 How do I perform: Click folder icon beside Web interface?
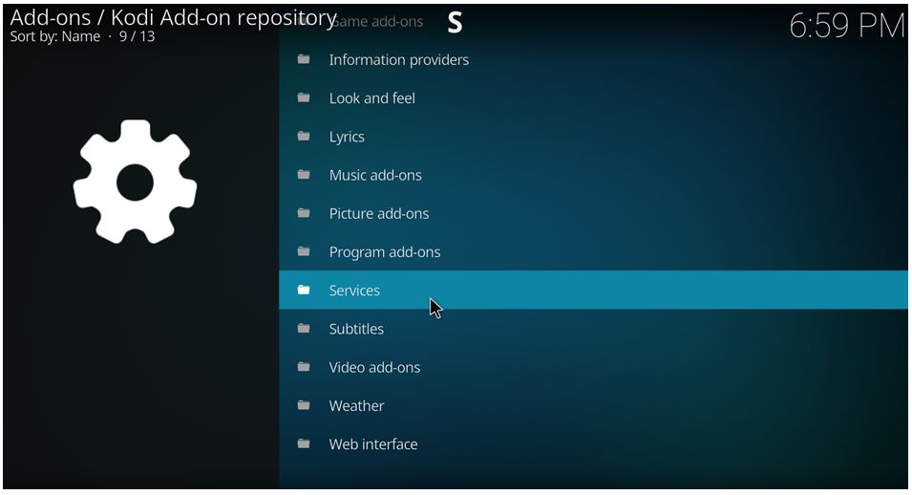point(304,443)
